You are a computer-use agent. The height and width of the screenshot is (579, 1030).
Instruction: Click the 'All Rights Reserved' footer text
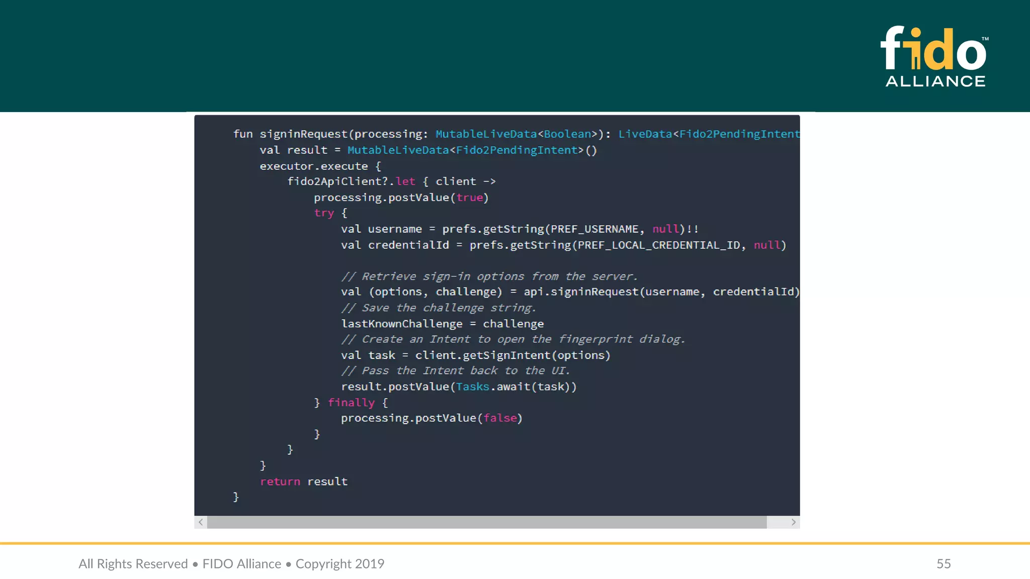click(133, 563)
